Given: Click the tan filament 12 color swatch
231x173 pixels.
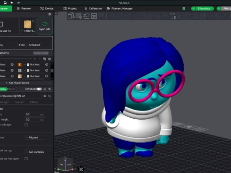Looking at the screenshot, I should click(x=20, y=76).
